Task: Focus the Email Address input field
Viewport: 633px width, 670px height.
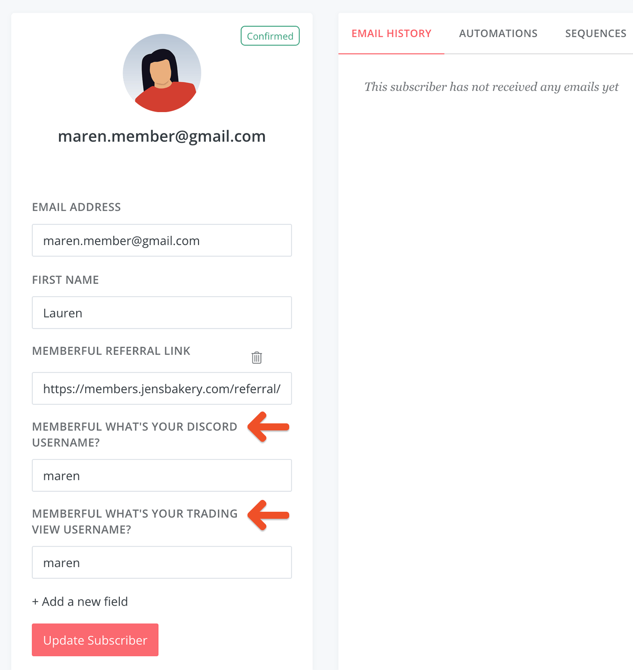Action: pos(162,240)
